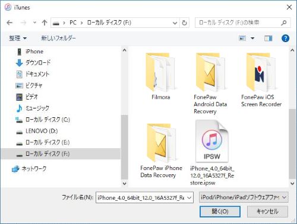
Task: Click the キャンセル button
Action: point(267,212)
